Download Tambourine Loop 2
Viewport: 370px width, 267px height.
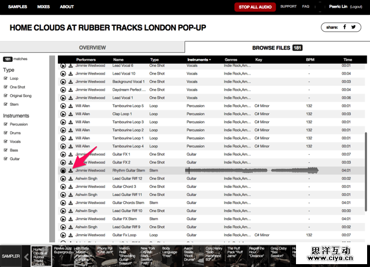point(71,130)
